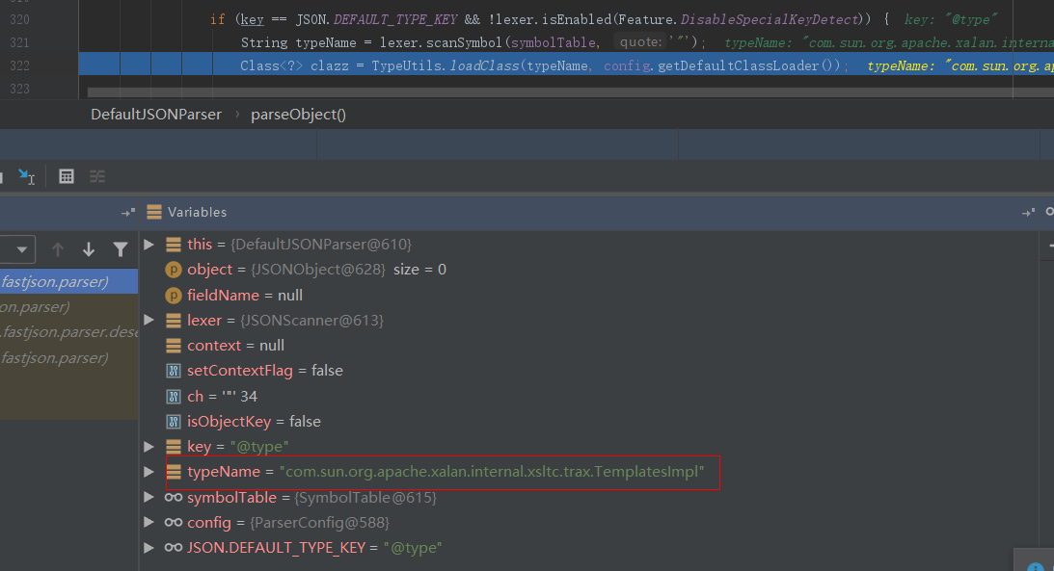The height and width of the screenshot is (571, 1054).
Task: Expand the typeName variable node
Action: tap(149, 472)
